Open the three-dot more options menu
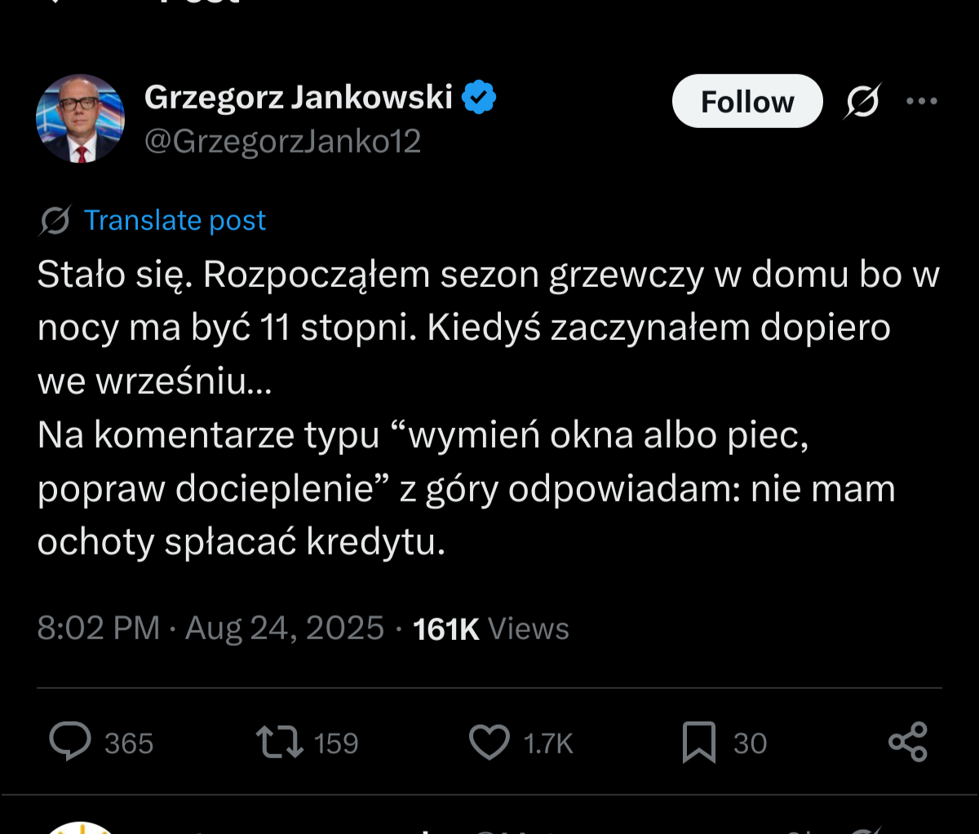The image size is (979, 834). coord(922,102)
